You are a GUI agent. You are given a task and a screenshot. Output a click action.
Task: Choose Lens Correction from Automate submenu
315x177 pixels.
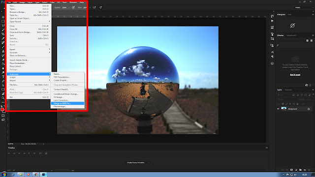click(67, 100)
